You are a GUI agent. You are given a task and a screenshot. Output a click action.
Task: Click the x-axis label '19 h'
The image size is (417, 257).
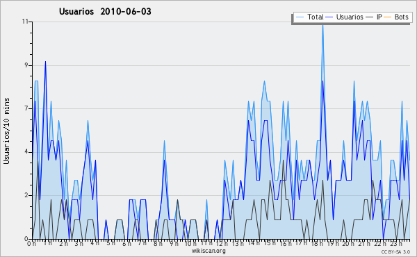click(x=333, y=243)
